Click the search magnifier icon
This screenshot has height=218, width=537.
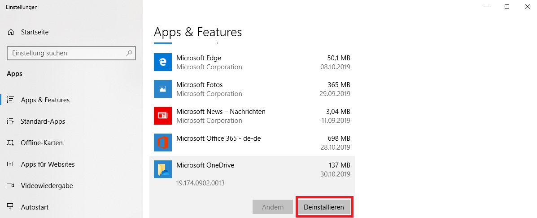tap(129, 53)
